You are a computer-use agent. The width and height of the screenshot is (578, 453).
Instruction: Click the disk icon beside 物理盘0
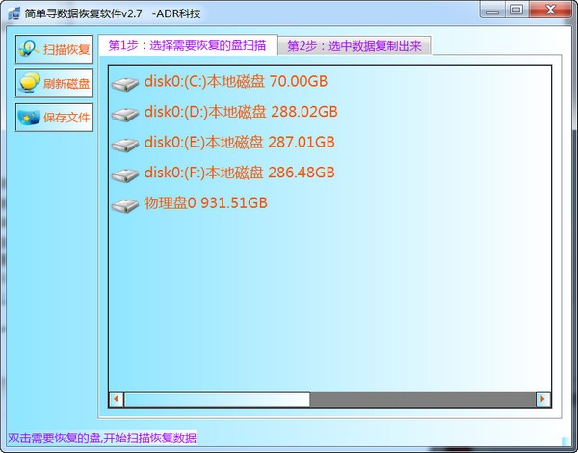[x=125, y=205]
